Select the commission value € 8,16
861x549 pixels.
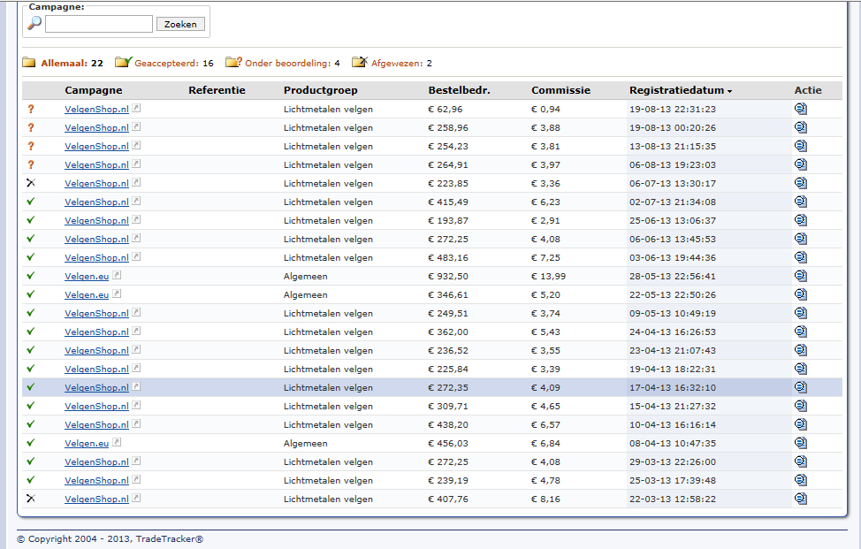coord(545,499)
